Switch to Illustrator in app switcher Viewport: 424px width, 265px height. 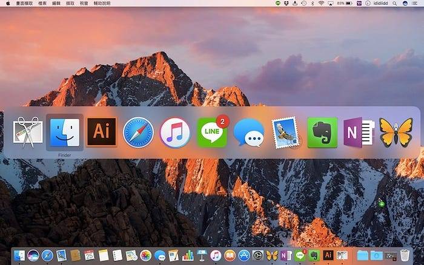coord(101,132)
